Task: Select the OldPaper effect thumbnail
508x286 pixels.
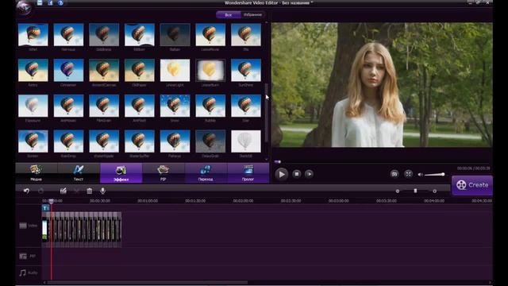Action: (x=140, y=70)
